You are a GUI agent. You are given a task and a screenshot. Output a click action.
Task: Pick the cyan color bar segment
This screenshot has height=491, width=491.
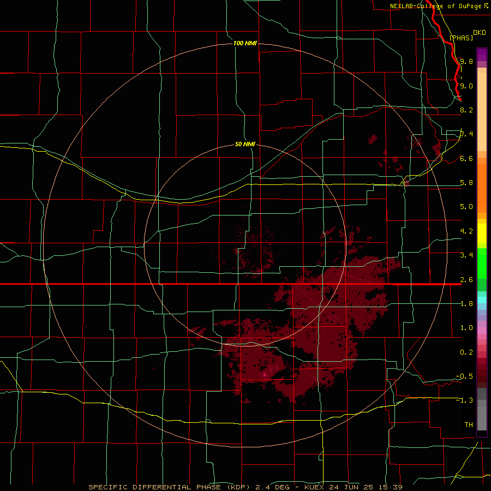coord(482,300)
